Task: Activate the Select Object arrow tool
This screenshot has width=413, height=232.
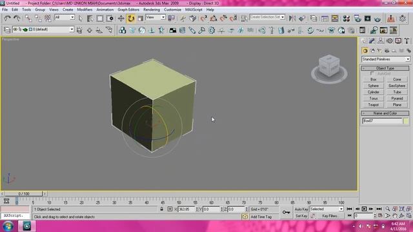Action: tap(80, 18)
